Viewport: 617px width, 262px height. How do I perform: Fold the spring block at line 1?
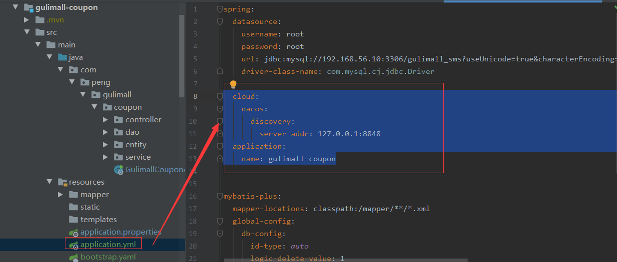(220, 9)
